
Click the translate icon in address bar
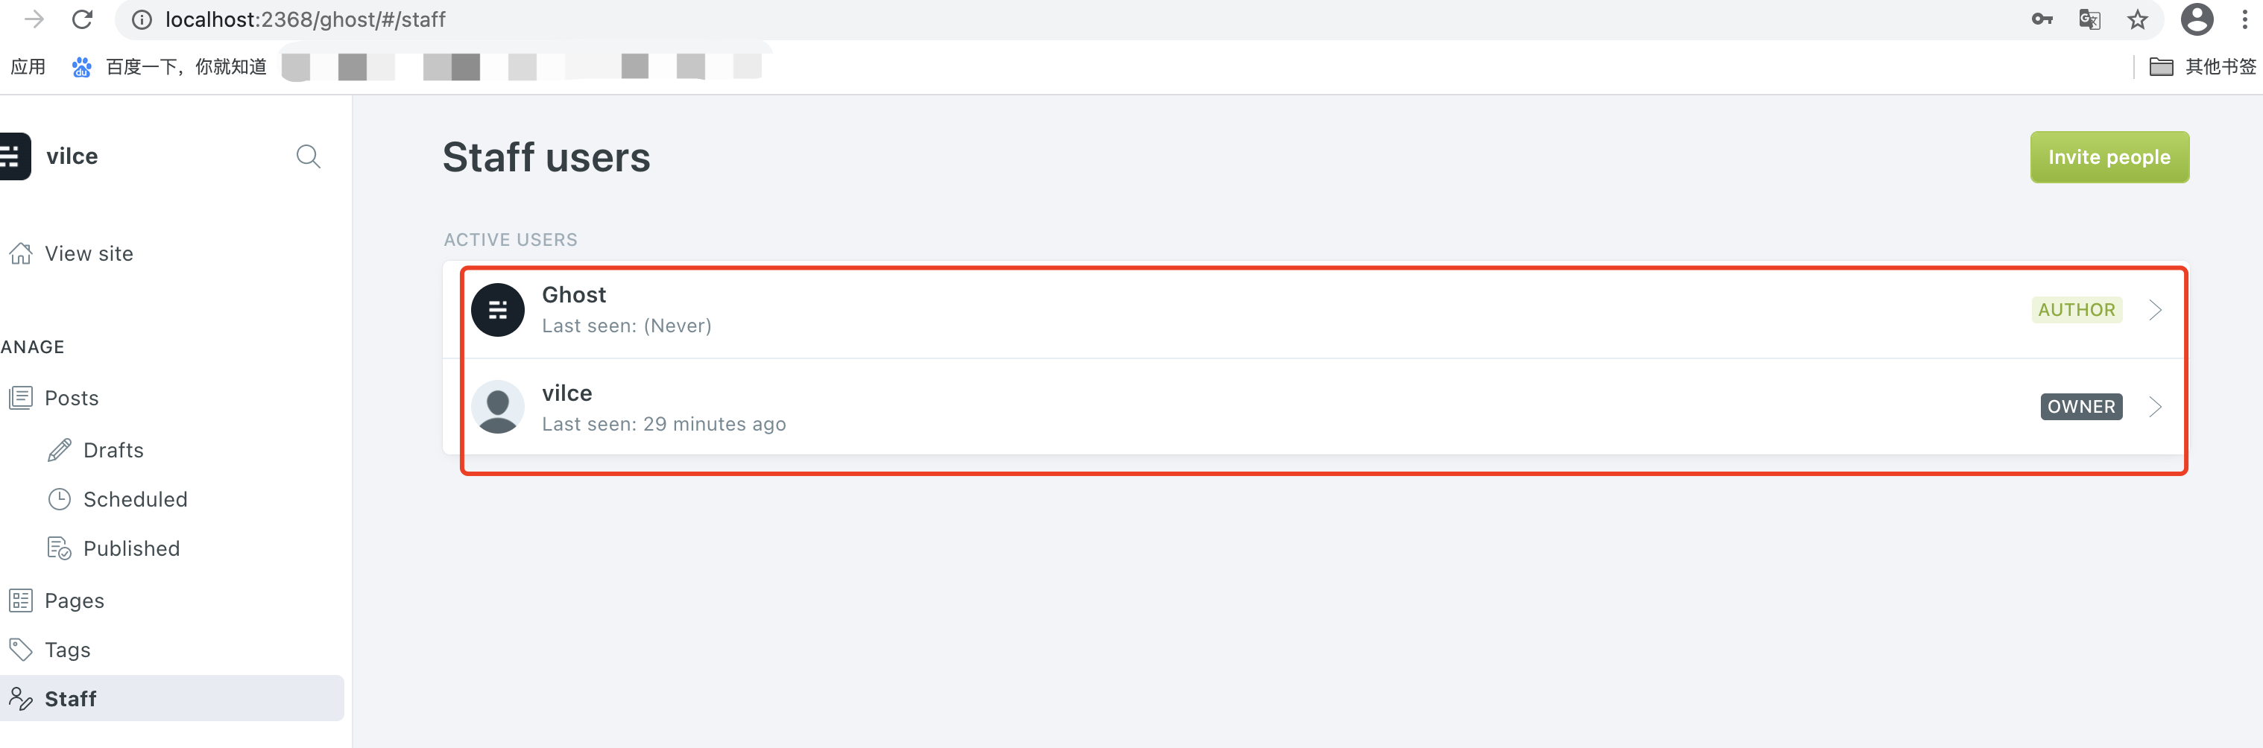coord(2090,19)
